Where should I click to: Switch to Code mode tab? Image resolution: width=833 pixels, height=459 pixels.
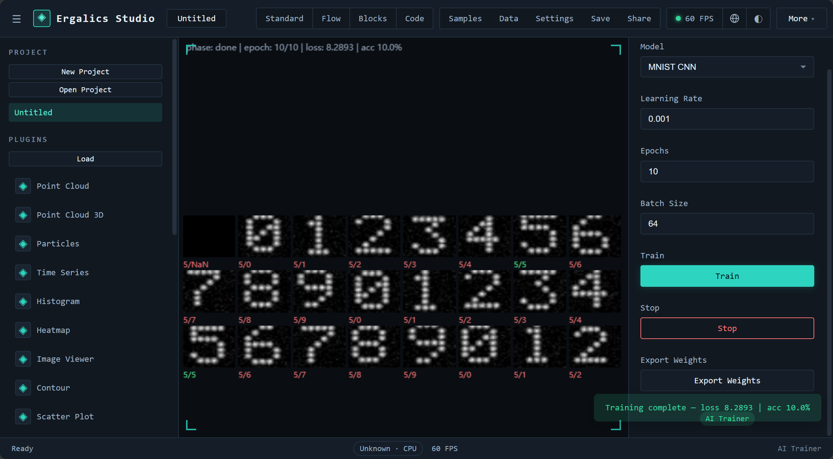click(x=414, y=18)
